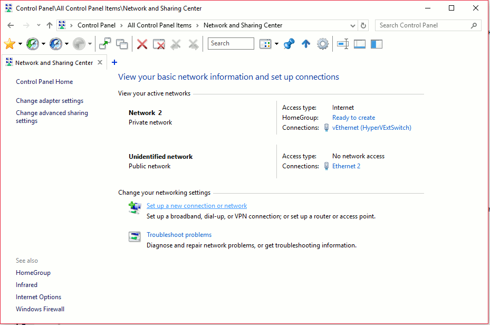Close the Network and Sharing Center tab
Viewport: 490px width, 325px height.
(x=100, y=63)
